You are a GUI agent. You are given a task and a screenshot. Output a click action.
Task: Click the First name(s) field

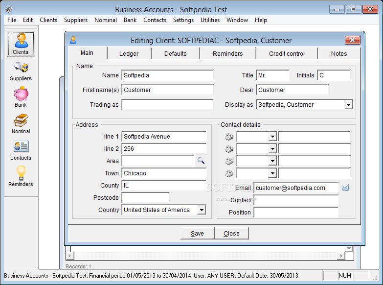coord(168,90)
